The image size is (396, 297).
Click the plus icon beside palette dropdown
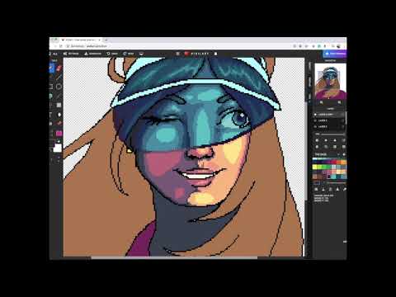tap(344, 154)
